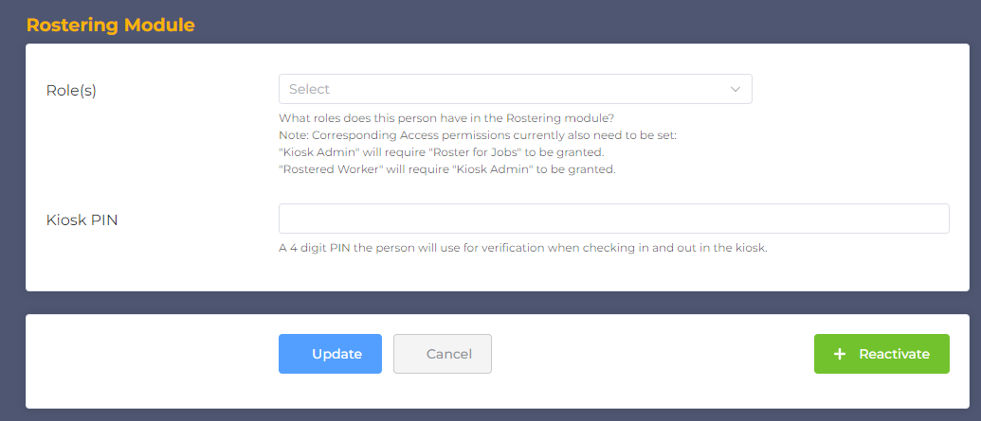Expand the Role(s) dropdown chevron arrow
This screenshot has width=981, height=421.
[x=735, y=89]
